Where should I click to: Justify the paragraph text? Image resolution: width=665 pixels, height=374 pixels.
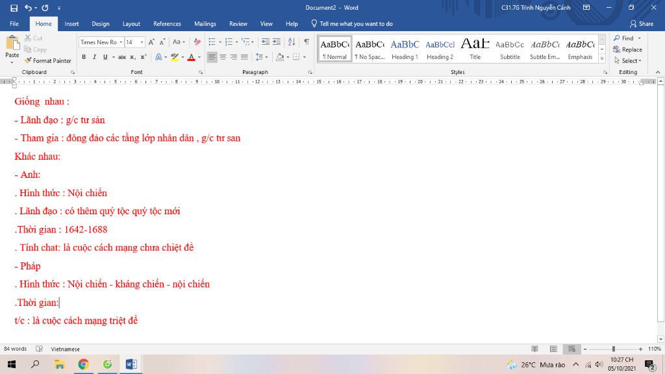(x=244, y=57)
